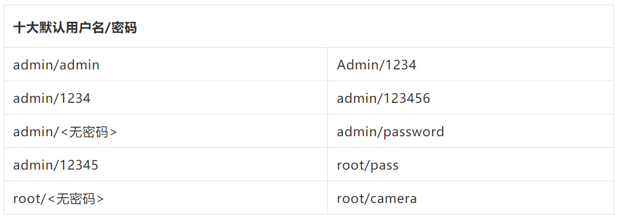
Task: Click the root/camera table entry
Action: click(376, 199)
